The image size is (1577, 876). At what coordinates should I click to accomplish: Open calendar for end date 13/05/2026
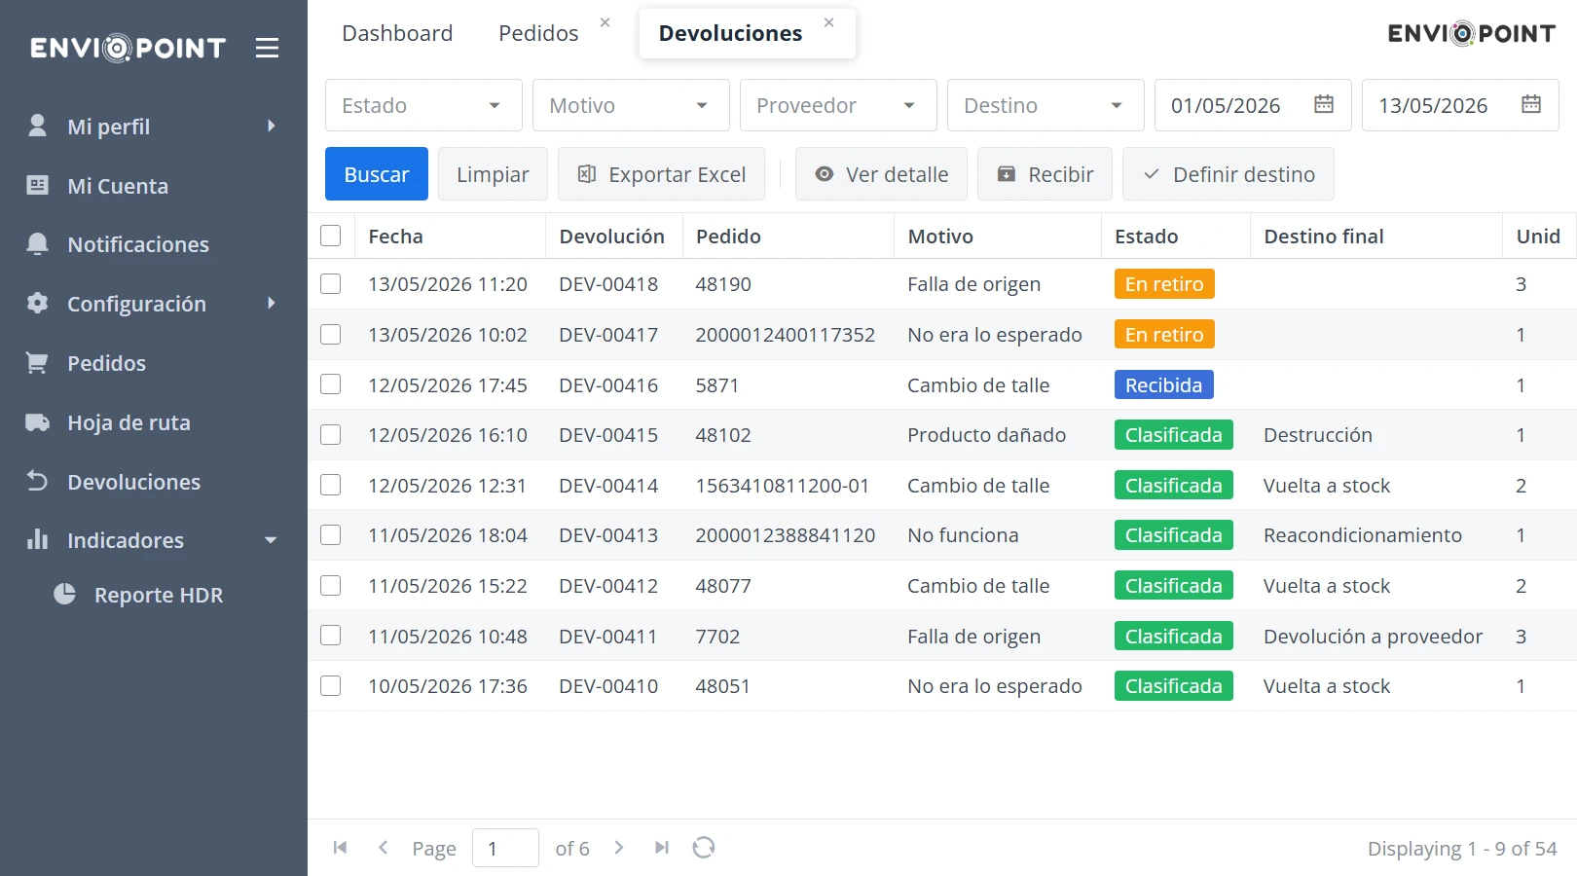click(1531, 104)
